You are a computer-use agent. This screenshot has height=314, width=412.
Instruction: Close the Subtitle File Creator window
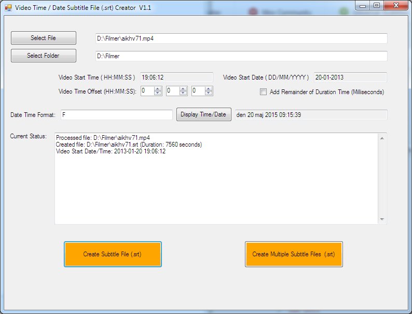[396, 6]
